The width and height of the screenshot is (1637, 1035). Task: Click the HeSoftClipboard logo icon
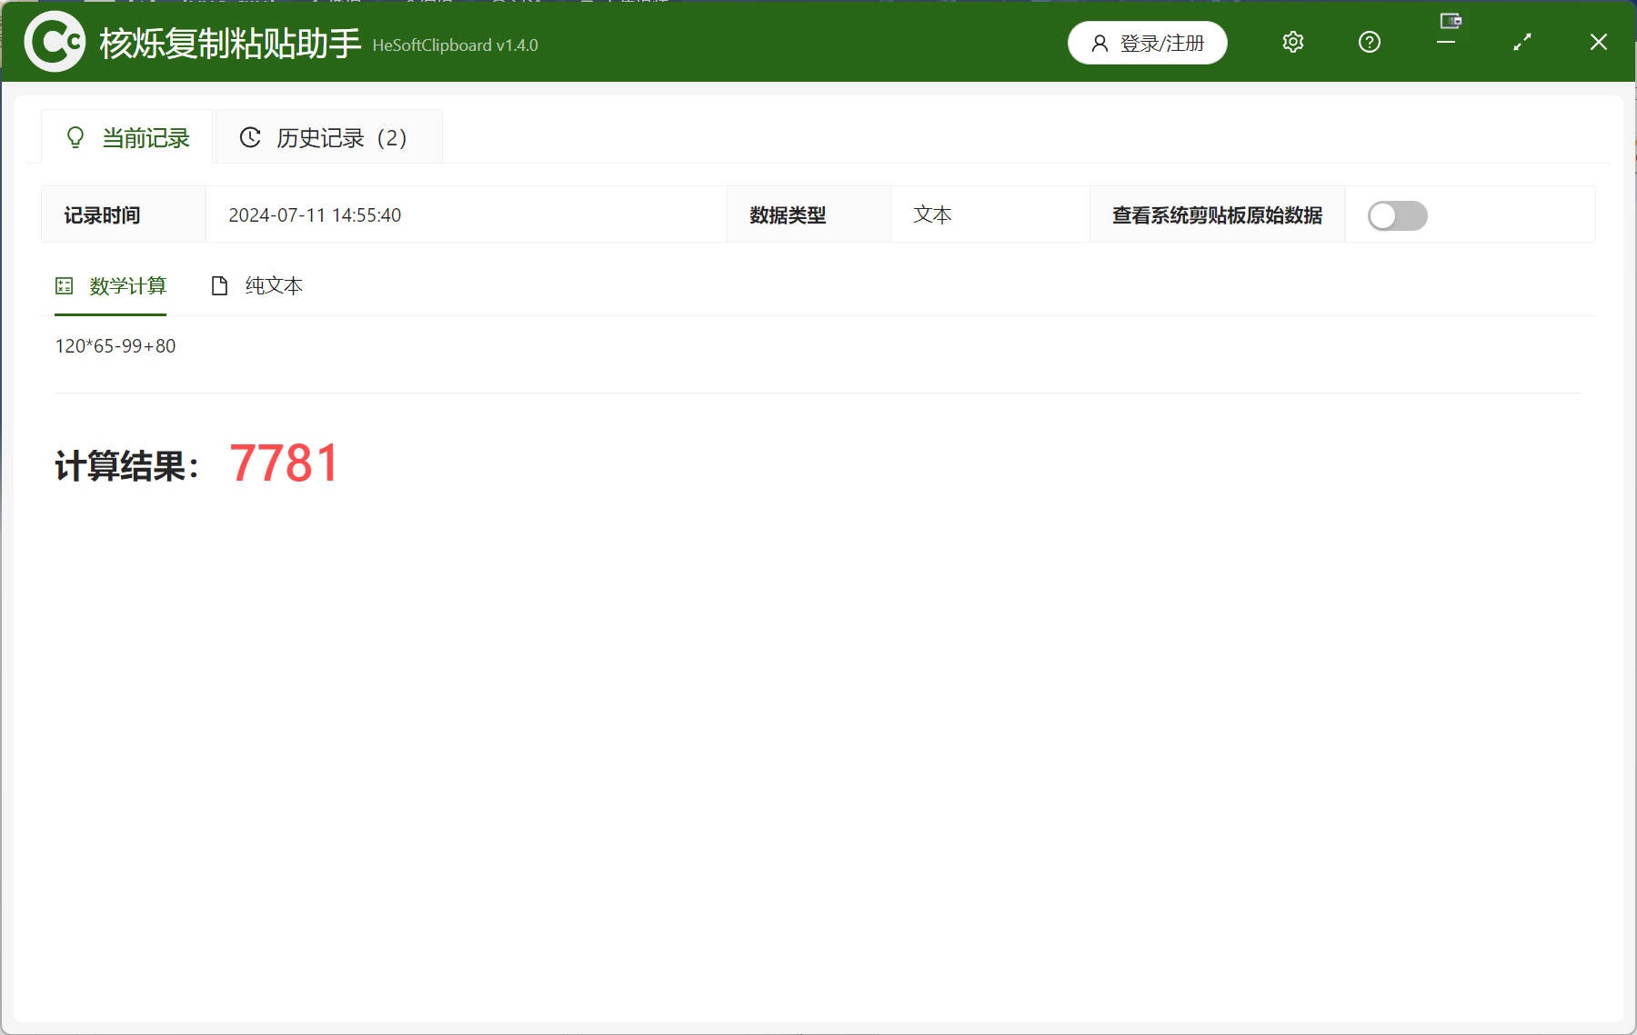pos(55,42)
